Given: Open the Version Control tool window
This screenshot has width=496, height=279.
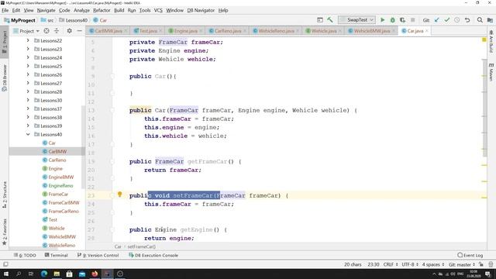Looking at the screenshot, I should [x=98, y=255].
